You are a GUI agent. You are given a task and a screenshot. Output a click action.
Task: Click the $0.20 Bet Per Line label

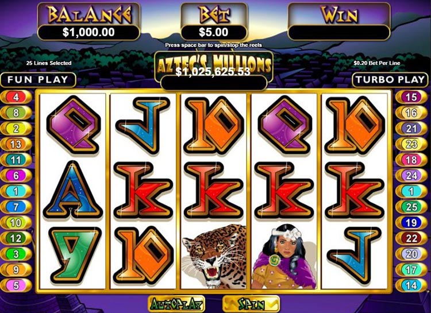click(x=377, y=63)
